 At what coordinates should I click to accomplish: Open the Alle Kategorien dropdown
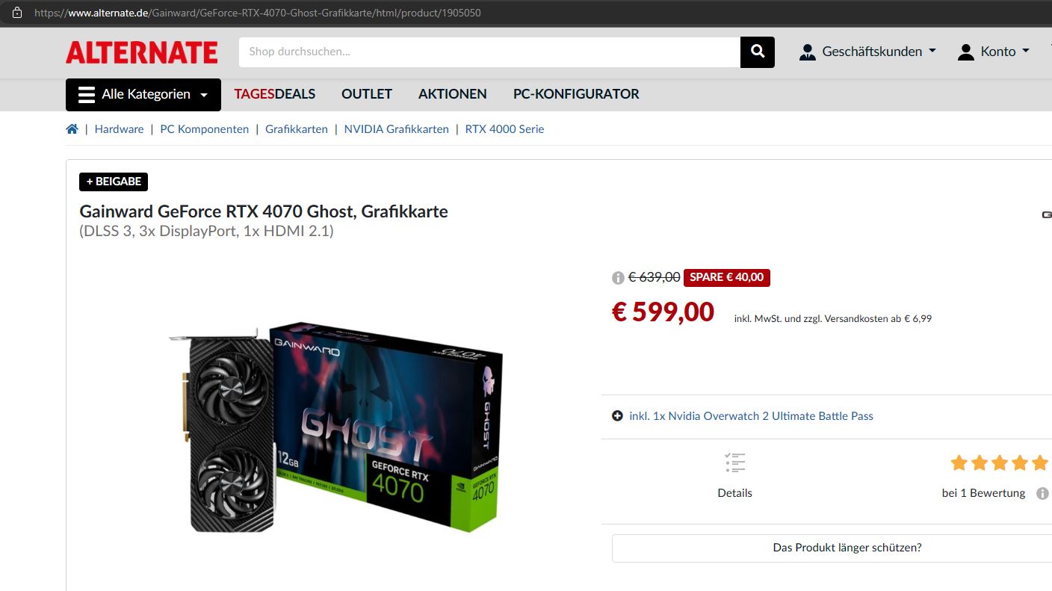click(x=143, y=94)
